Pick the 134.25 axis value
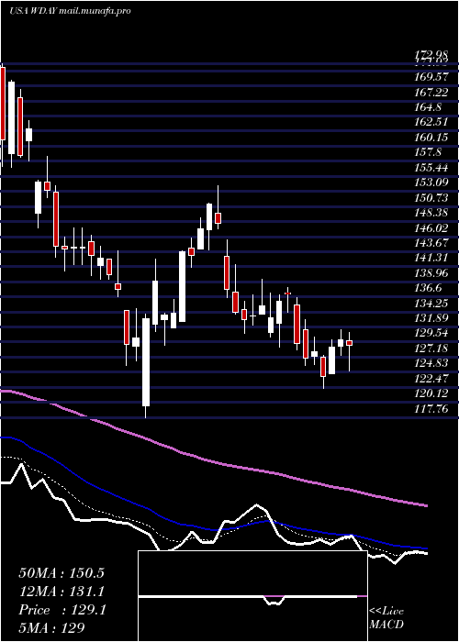The image size is (459, 642). 431,304
